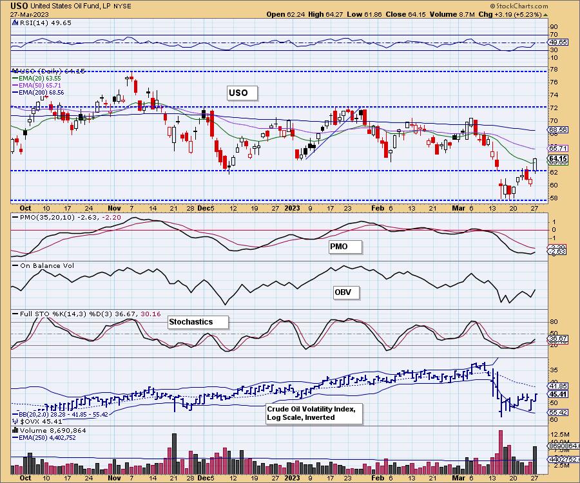
Task: Click the dark blue EMA(200) line key
Action: [15, 92]
